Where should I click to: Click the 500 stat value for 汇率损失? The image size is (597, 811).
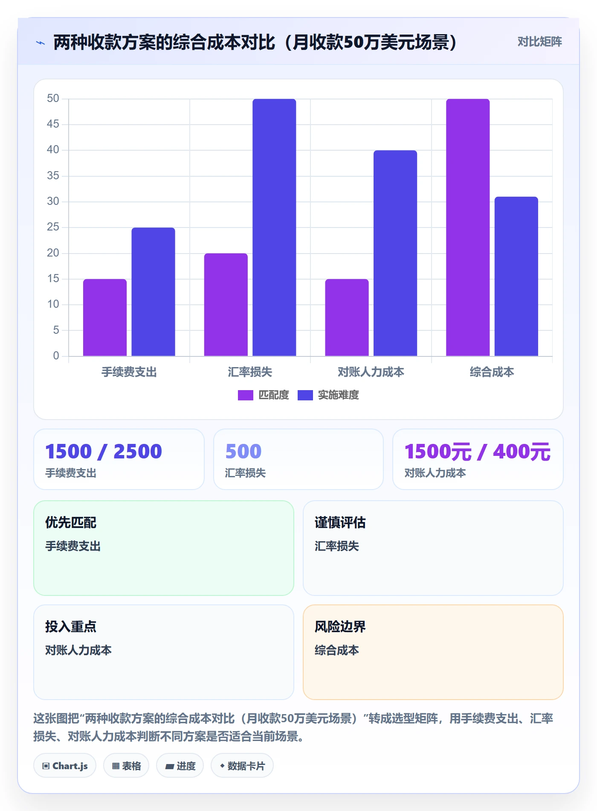[243, 452]
